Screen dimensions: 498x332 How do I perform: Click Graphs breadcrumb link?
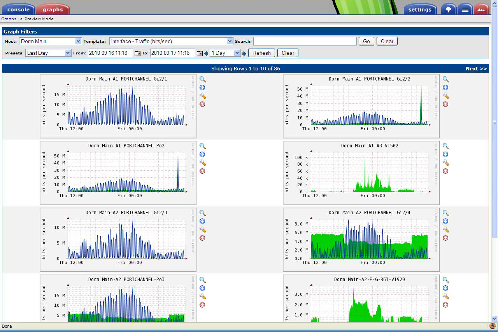pyautogui.click(x=9, y=19)
